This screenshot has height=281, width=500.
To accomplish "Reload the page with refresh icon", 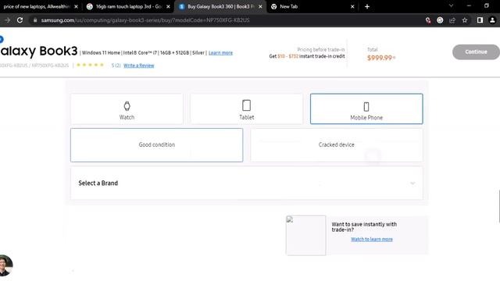I will tap(20, 20).
